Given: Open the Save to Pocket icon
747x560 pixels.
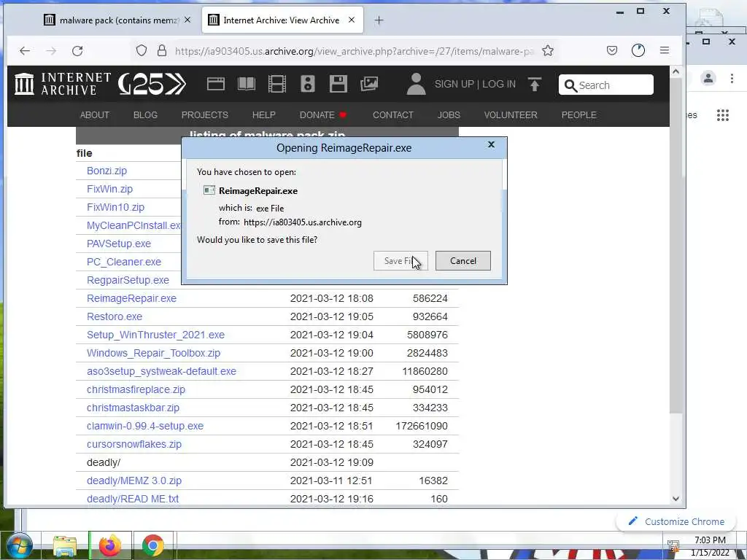Looking at the screenshot, I should 612,50.
